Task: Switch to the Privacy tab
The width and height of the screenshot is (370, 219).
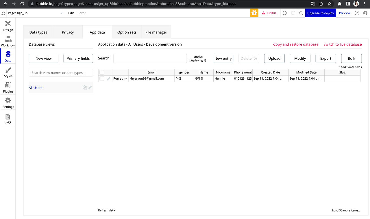Action: [x=68, y=32]
